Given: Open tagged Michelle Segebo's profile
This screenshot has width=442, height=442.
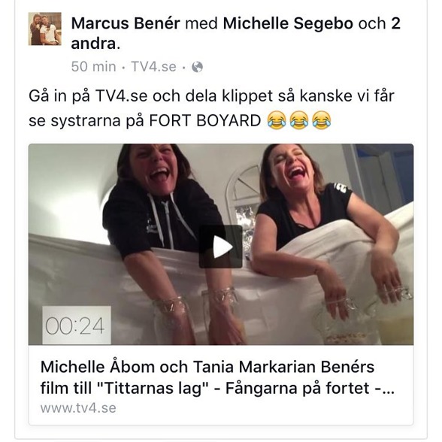Looking at the screenshot, I should [x=288, y=23].
